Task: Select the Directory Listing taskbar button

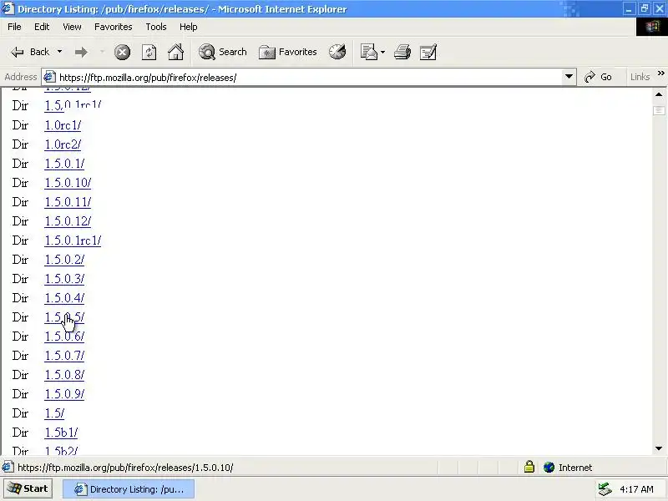Action: [129, 489]
